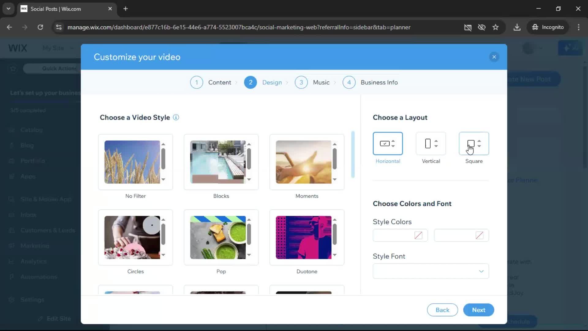
Task: Open the Video Style info tooltip icon
Action: pyautogui.click(x=176, y=117)
